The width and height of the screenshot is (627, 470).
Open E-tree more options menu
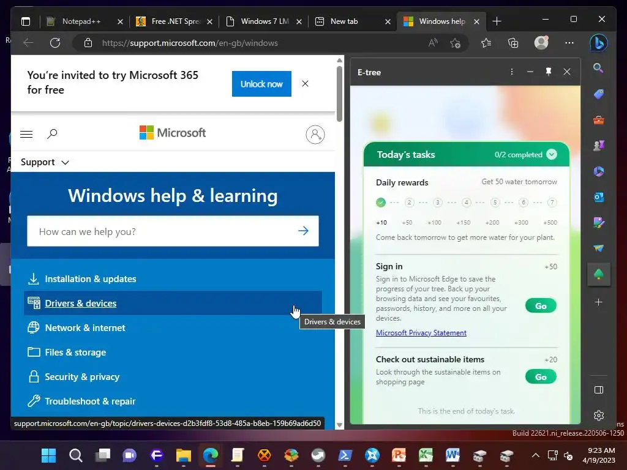[x=512, y=72]
